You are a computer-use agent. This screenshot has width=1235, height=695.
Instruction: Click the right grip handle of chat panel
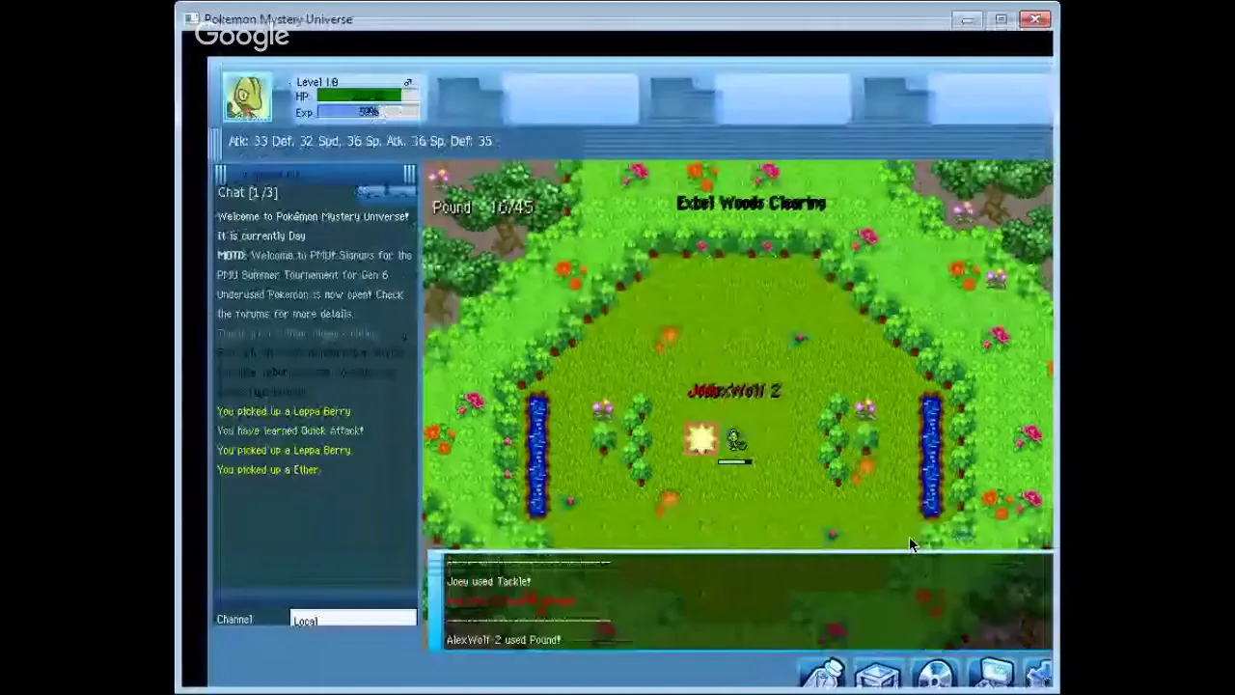(409, 174)
